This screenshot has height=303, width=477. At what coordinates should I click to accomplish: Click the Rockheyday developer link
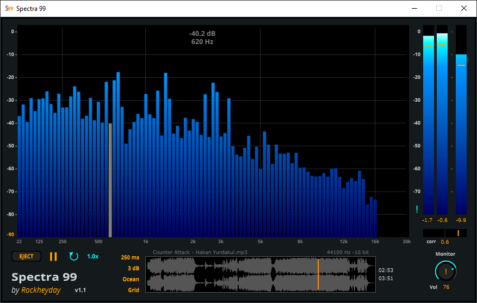[41, 290]
